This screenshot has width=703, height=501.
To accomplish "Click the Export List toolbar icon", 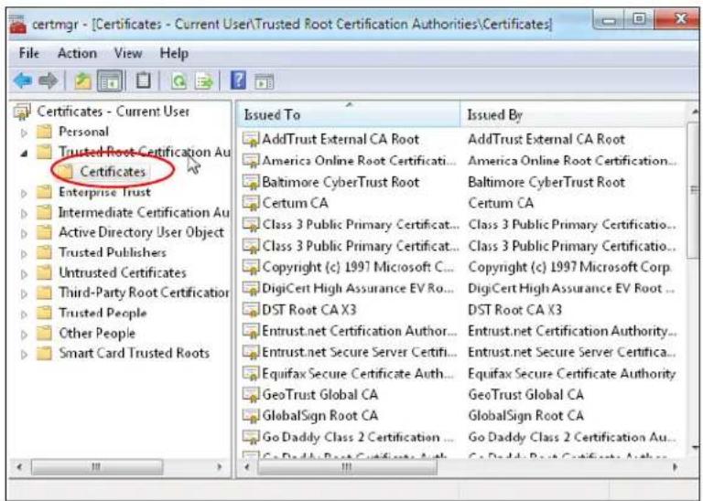I will click(x=204, y=81).
